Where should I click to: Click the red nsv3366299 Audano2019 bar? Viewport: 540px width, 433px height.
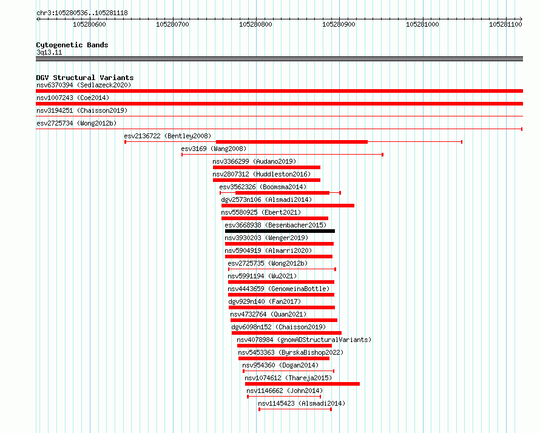click(266, 167)
